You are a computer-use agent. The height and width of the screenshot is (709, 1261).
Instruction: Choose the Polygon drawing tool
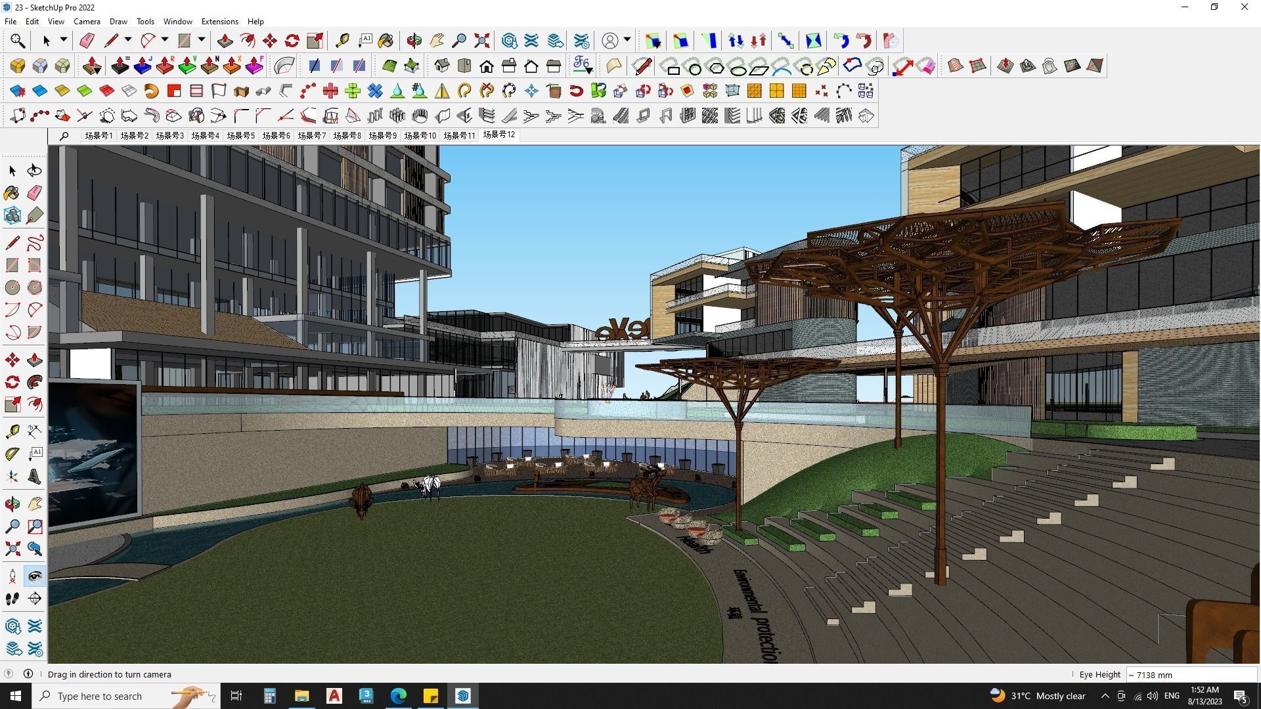pos(35,288)
